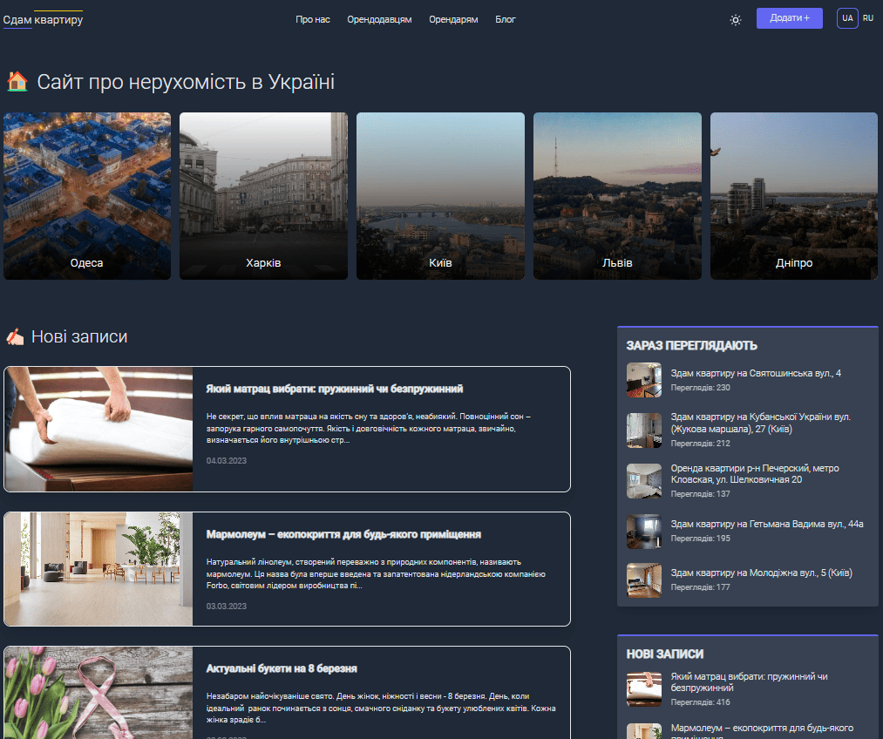Click the writing hand icon beside Нові записи

[x=15, y=336]
